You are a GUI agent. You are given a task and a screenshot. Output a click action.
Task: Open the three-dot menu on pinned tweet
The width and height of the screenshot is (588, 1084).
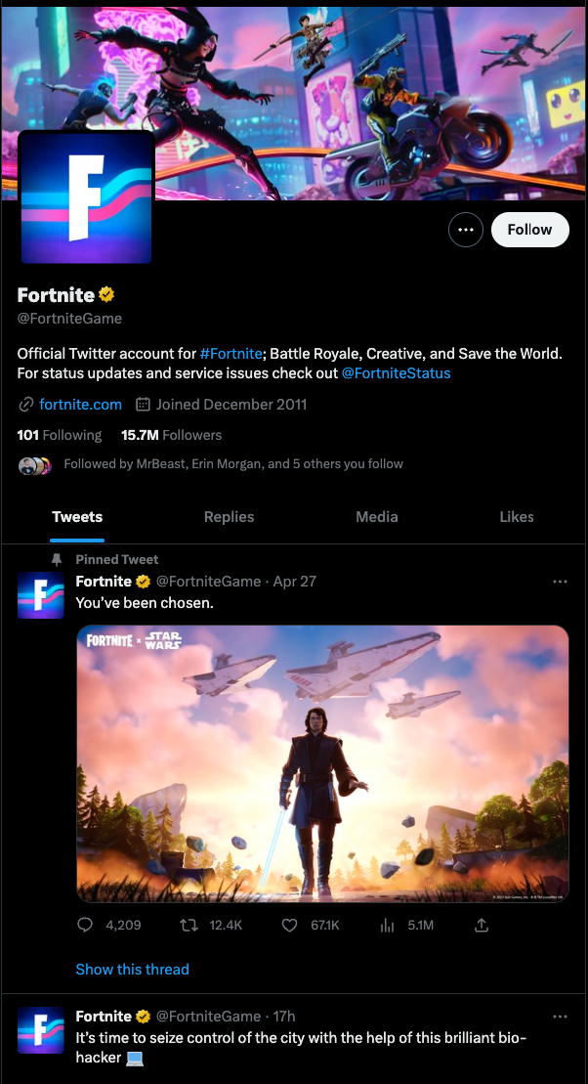560,582
